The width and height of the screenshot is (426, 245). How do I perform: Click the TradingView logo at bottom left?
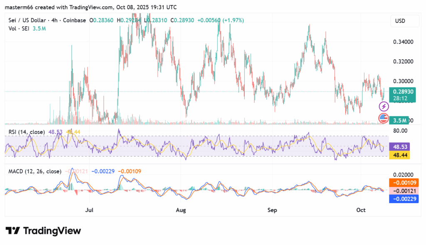pos(43,231)
